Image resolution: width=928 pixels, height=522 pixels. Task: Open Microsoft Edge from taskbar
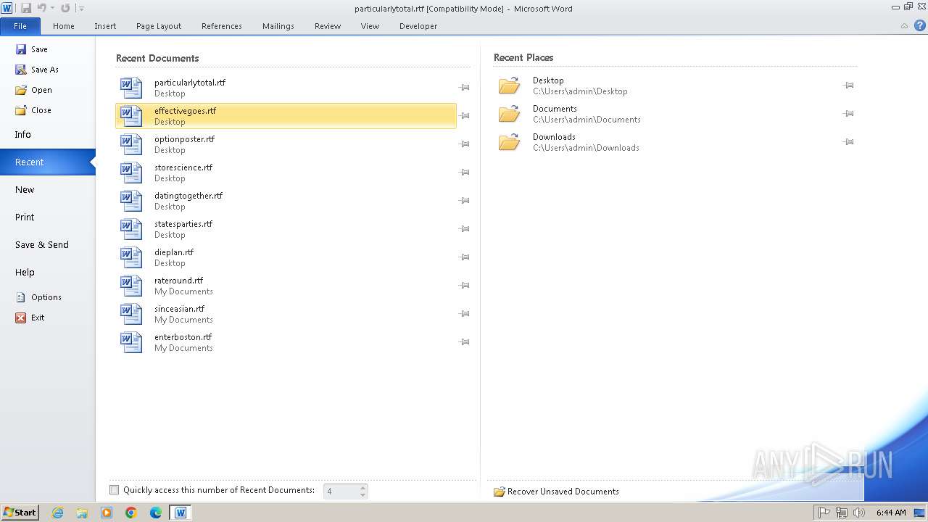click(x=156, y=513)
